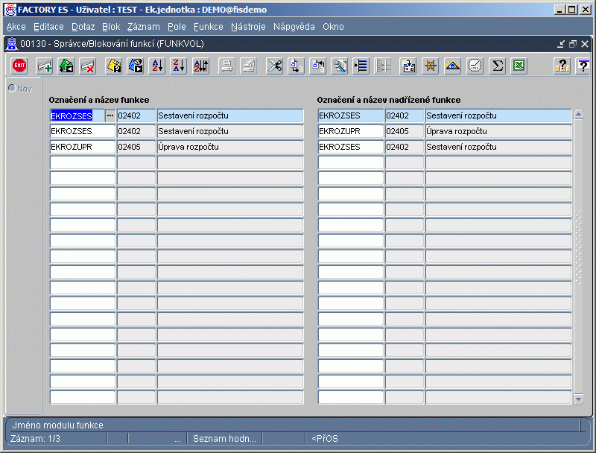The image size is (596, 453).
Task: Click 'Úprava rozpočtu' in the superior function list
Action: [498, 131]
